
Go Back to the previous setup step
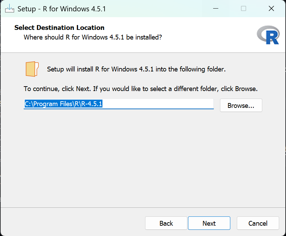[x=166, y=223]
